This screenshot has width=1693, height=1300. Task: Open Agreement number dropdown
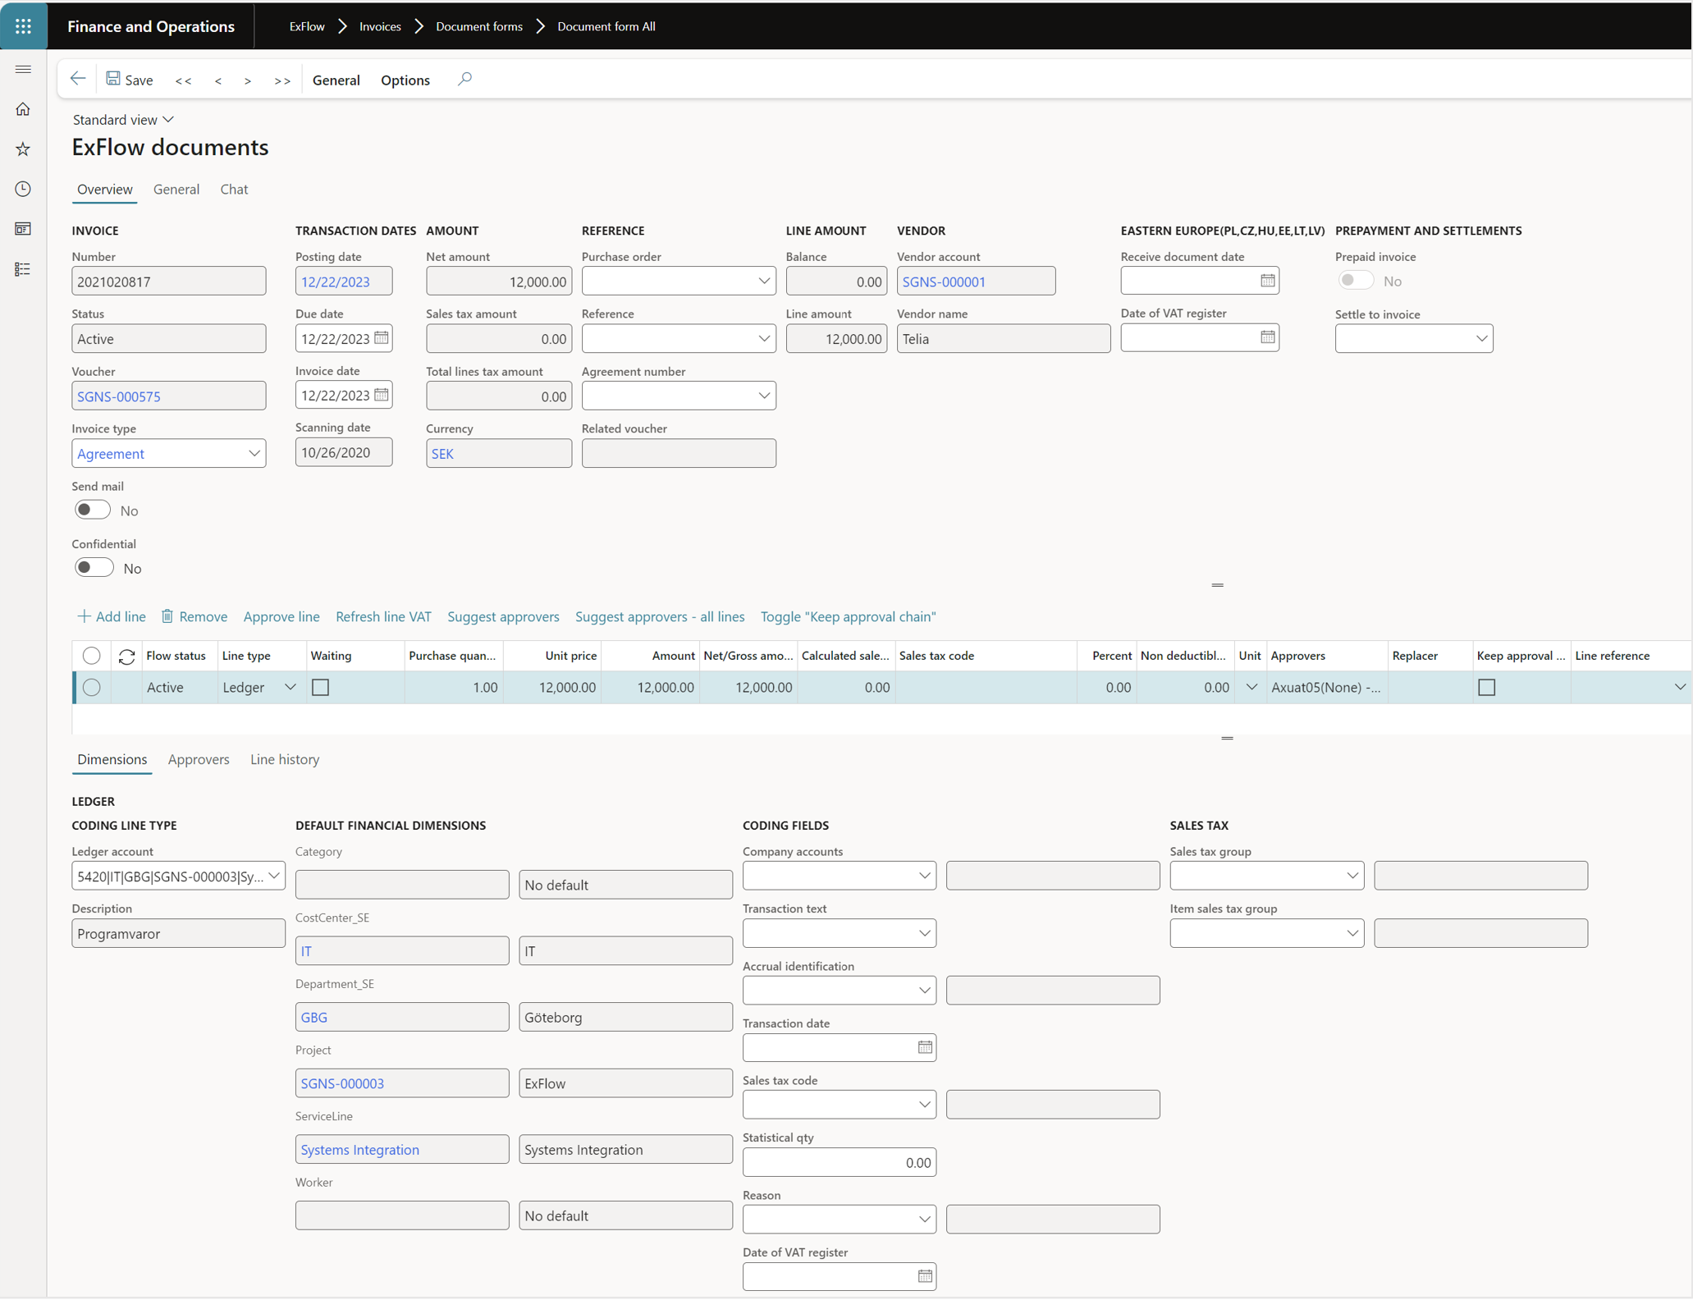tap(764, 396)
